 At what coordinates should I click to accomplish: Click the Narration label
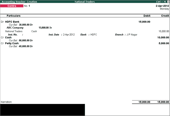6,102
